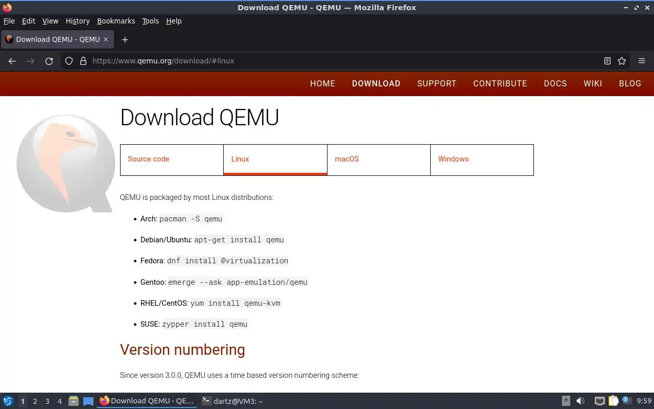This screenshot has width=654, height=409.
Task: Open a new tab with plus button
Action: coord(125,39)
